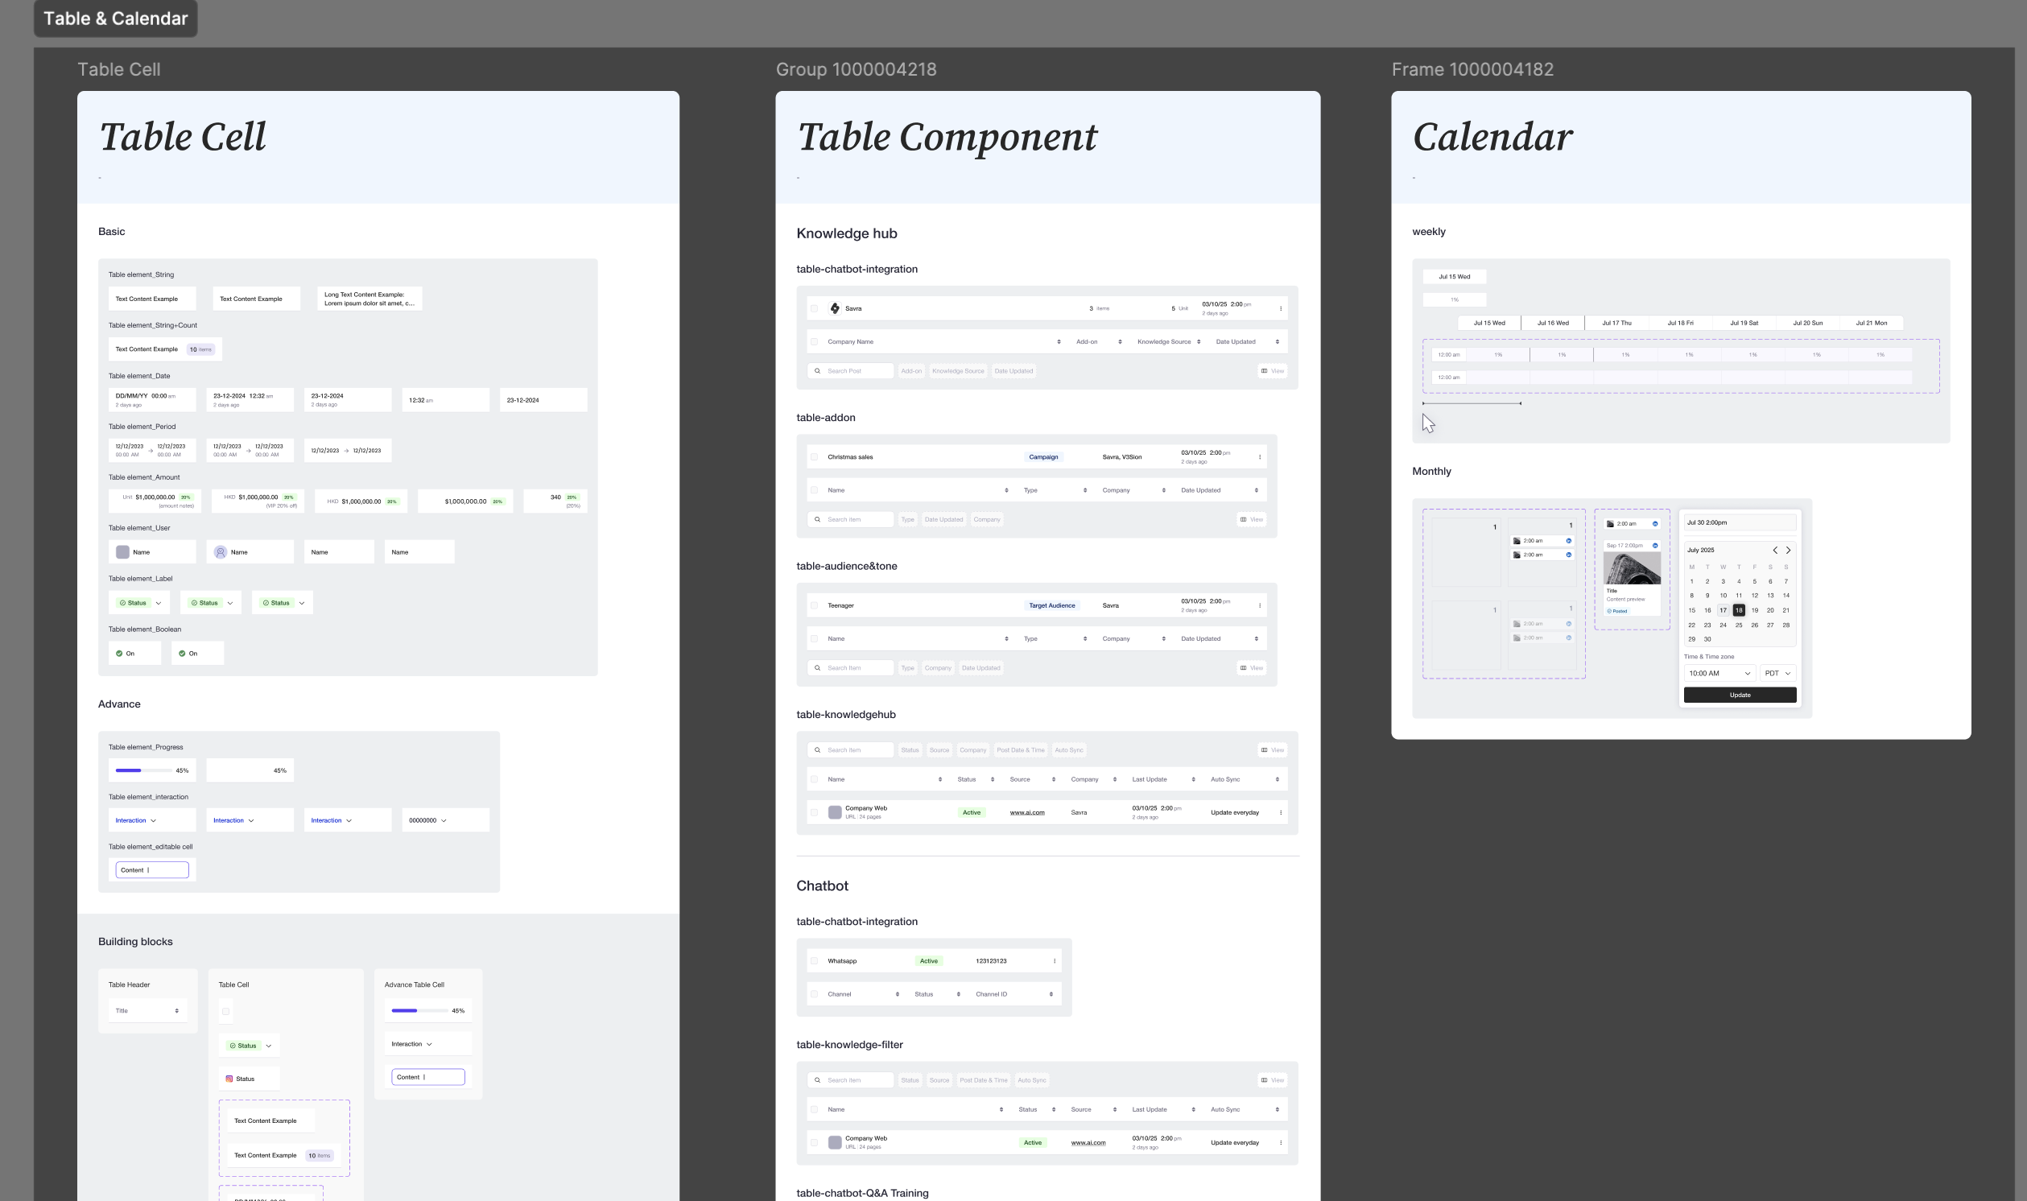The width and height of the screenshot is (2027, 1201).
Task: Open www.ai.com link in table-knowledgehub row
Action: point(1027,812)
